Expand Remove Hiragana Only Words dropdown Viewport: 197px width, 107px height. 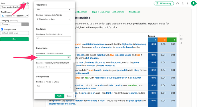point(53,19)
